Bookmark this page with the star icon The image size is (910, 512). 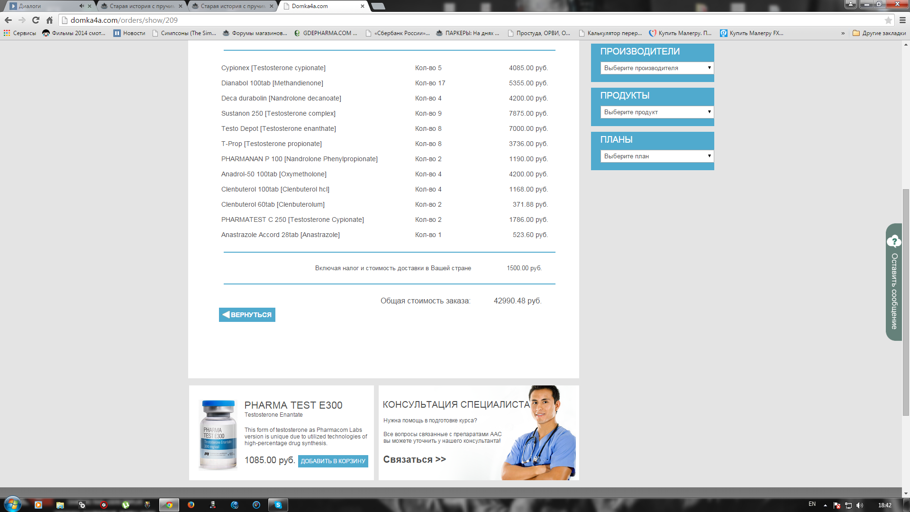point(888,20)
